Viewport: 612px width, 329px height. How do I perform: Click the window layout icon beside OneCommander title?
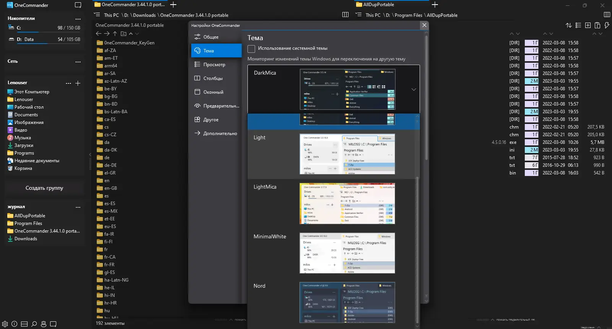78,5
